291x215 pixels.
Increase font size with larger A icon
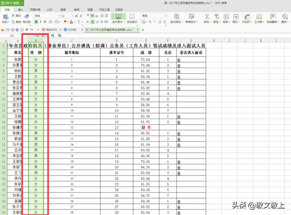click(x=76, y=16)
